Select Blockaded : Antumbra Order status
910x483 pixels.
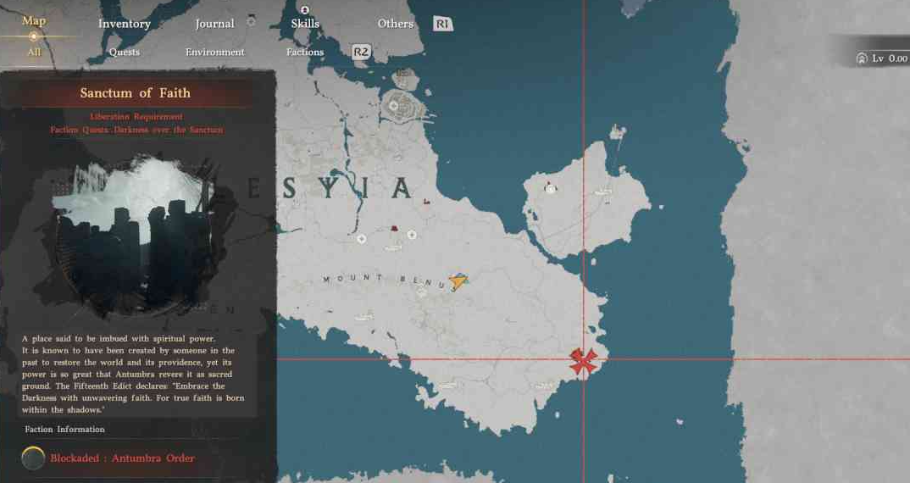click(123, 458)
